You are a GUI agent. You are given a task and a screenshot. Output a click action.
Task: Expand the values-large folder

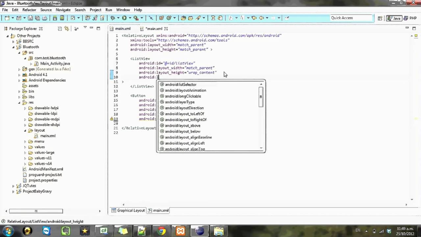[25, 152]
